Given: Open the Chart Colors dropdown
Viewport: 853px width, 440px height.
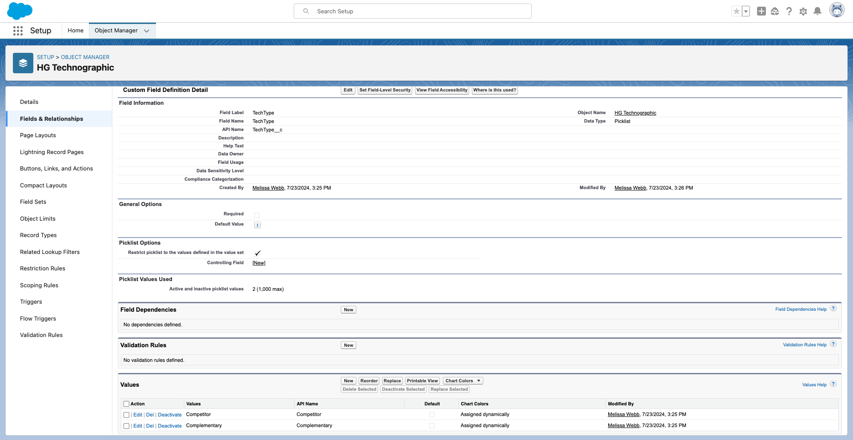Looking at the screenshot, I should coord(463,381).
